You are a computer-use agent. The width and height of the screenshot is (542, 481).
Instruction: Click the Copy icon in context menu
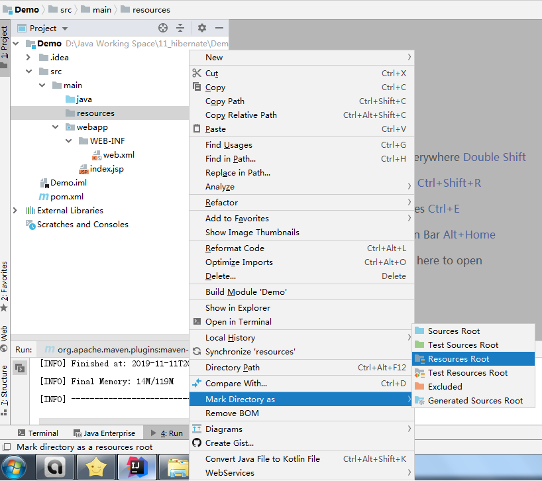pos(197,87)
